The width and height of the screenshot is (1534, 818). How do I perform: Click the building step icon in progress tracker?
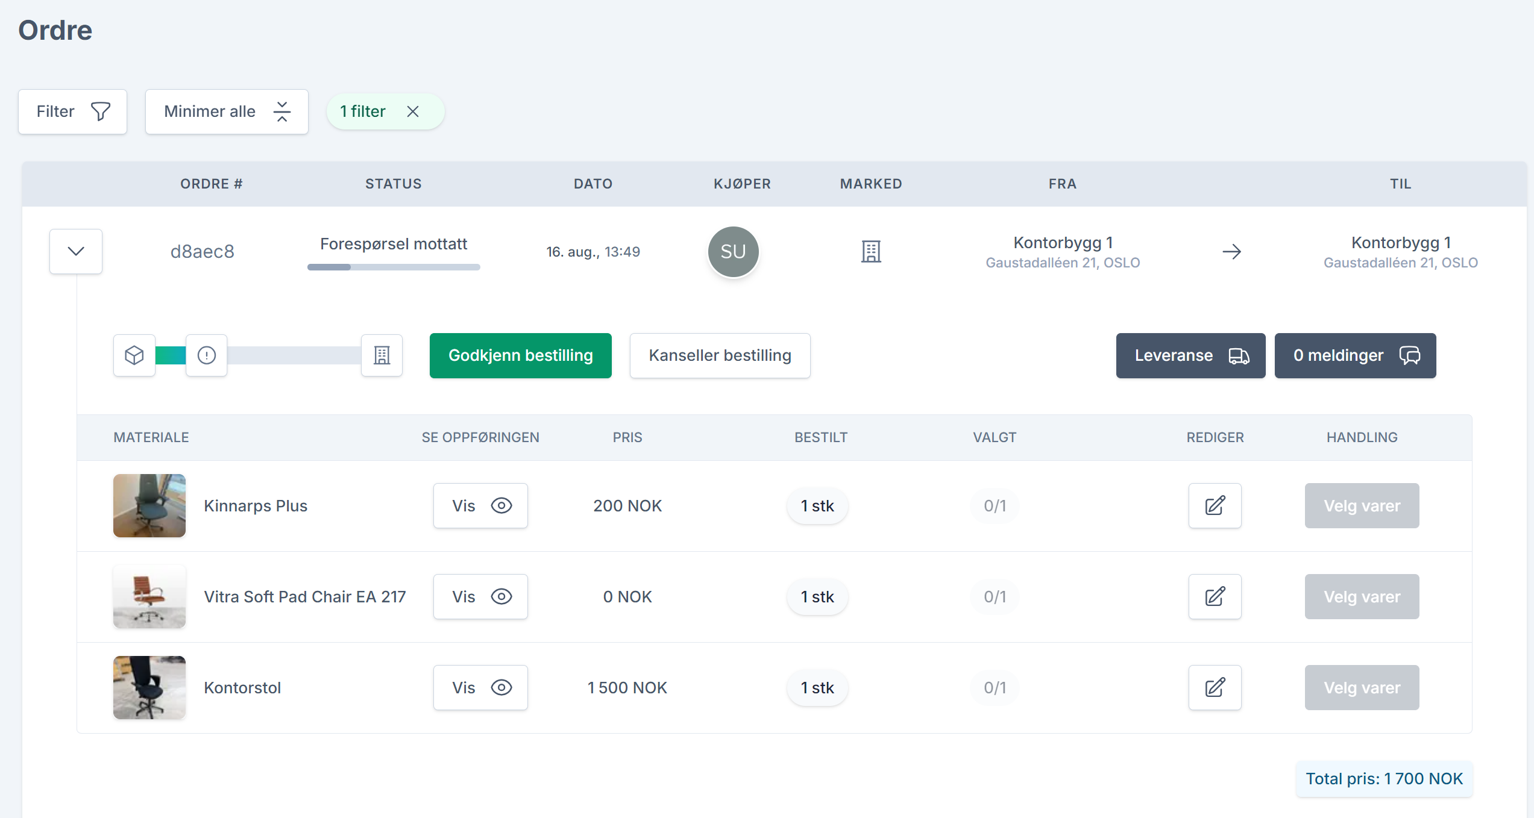click(x=382, y=355)
